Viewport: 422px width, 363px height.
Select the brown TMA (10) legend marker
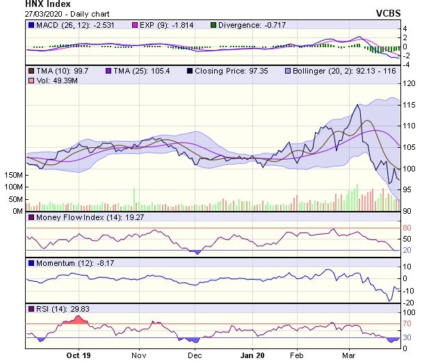31,71
